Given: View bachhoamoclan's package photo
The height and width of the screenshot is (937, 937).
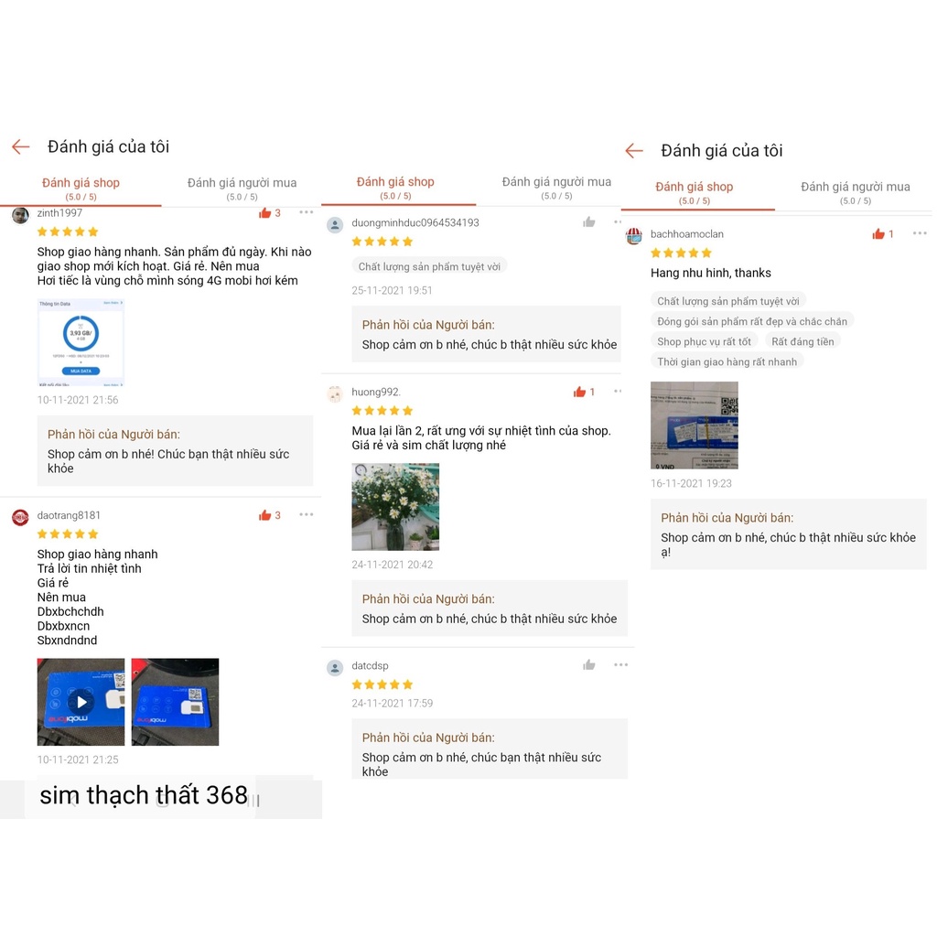Looking at the screenshot, I should pos(695,425).
